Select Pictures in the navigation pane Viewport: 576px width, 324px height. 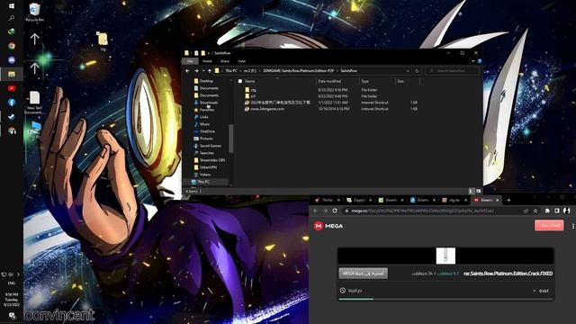(203, 139)
